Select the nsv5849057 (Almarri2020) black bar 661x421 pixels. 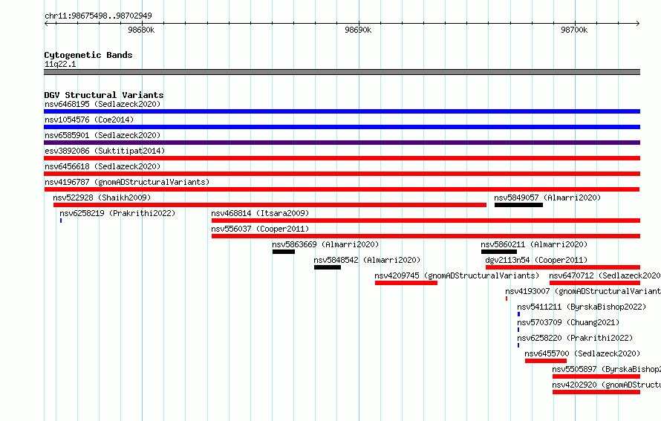(518, 205)
